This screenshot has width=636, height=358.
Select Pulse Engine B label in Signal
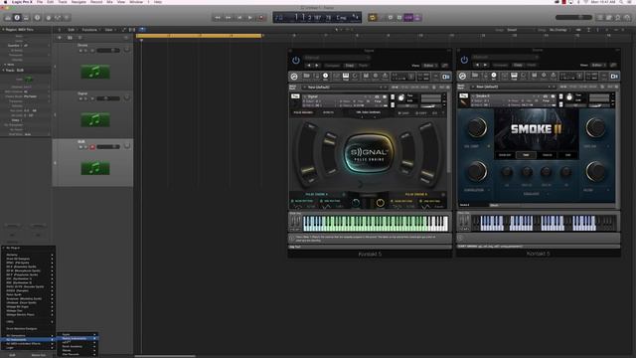coord(416,195)
